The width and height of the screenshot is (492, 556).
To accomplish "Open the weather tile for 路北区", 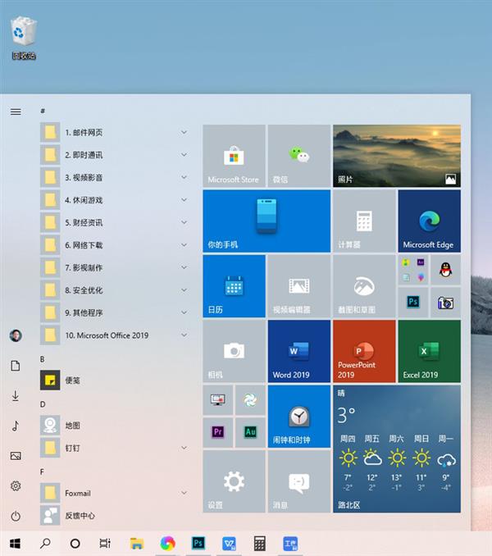I will (396, 449).
